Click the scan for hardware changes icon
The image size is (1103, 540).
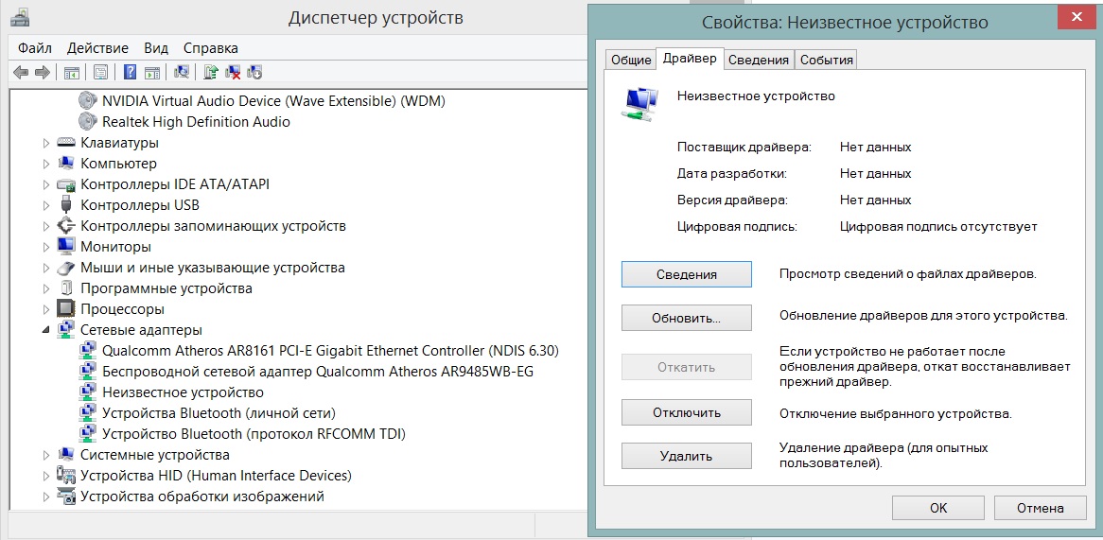[x=183, y=72]
